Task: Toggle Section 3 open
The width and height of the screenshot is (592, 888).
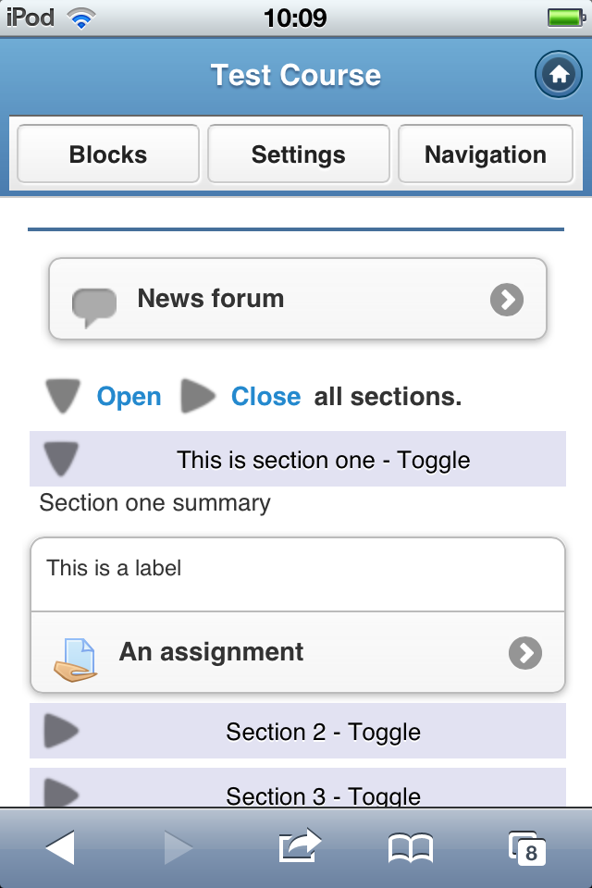Action: [298, 788]
